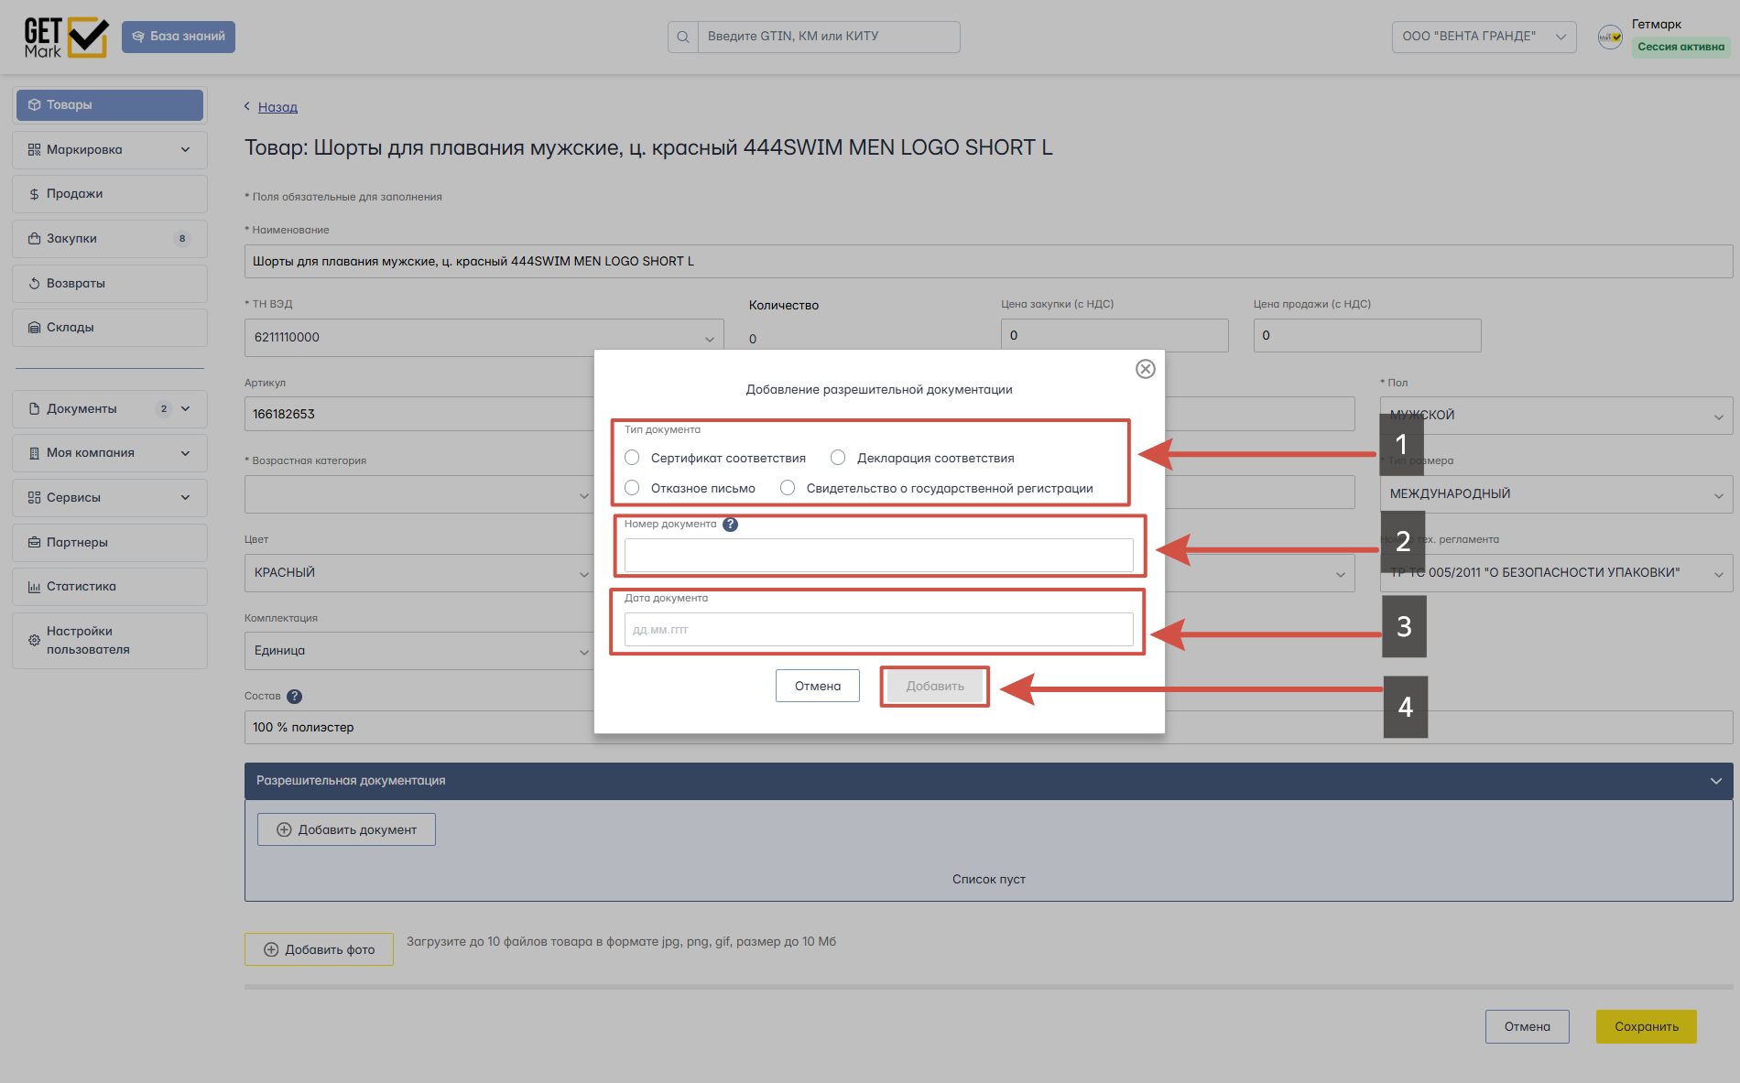Click the Дата документа input field

pyautogui.click(x=879, y=630)
